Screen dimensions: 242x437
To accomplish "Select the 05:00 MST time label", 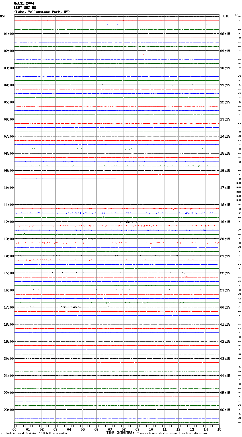I will pos(9,102).
